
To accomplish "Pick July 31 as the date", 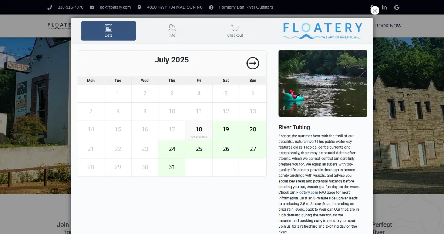I will pyautogui.click(x=172, y=167).
